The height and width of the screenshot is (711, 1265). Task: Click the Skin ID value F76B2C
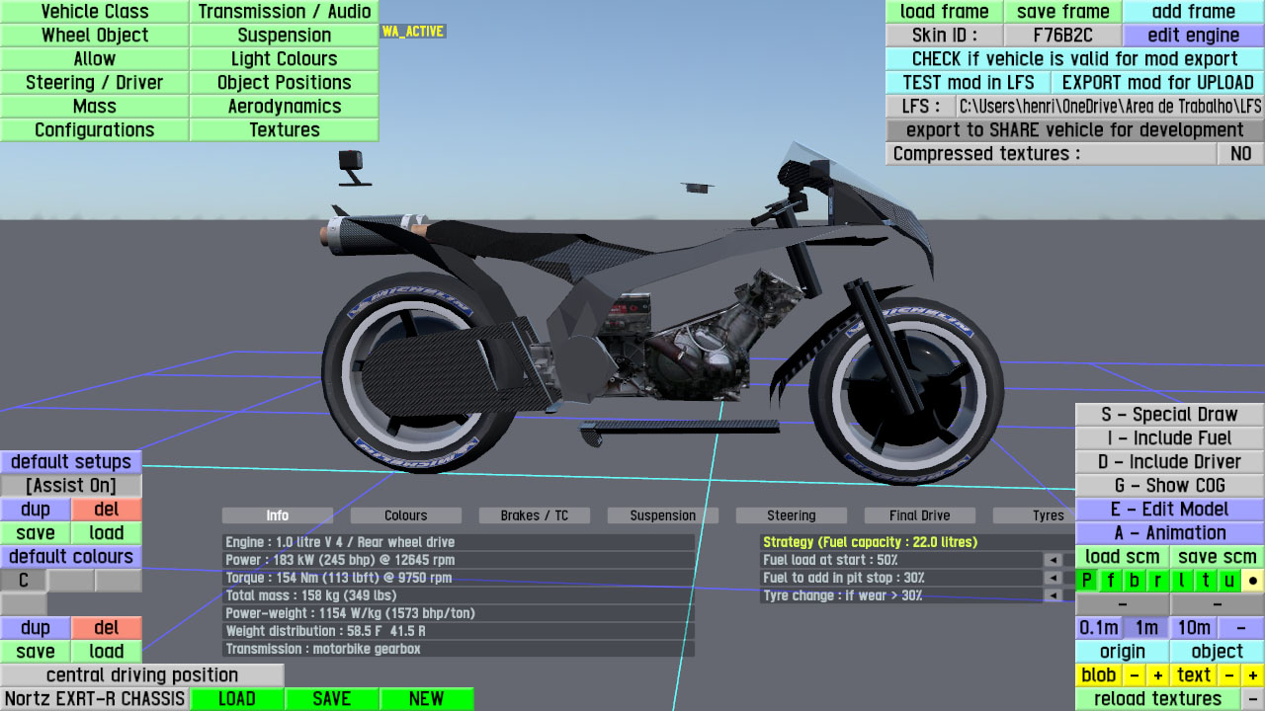1063,36
